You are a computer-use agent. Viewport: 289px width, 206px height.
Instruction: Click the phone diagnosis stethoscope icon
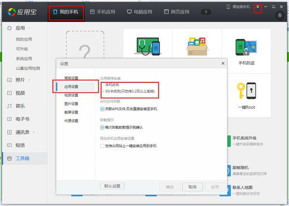click(x=148, y=46)
